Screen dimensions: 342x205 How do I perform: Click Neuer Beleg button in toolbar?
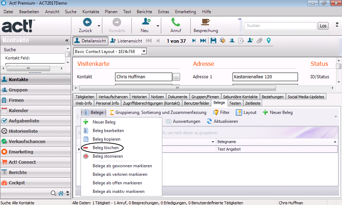[278, 112]
